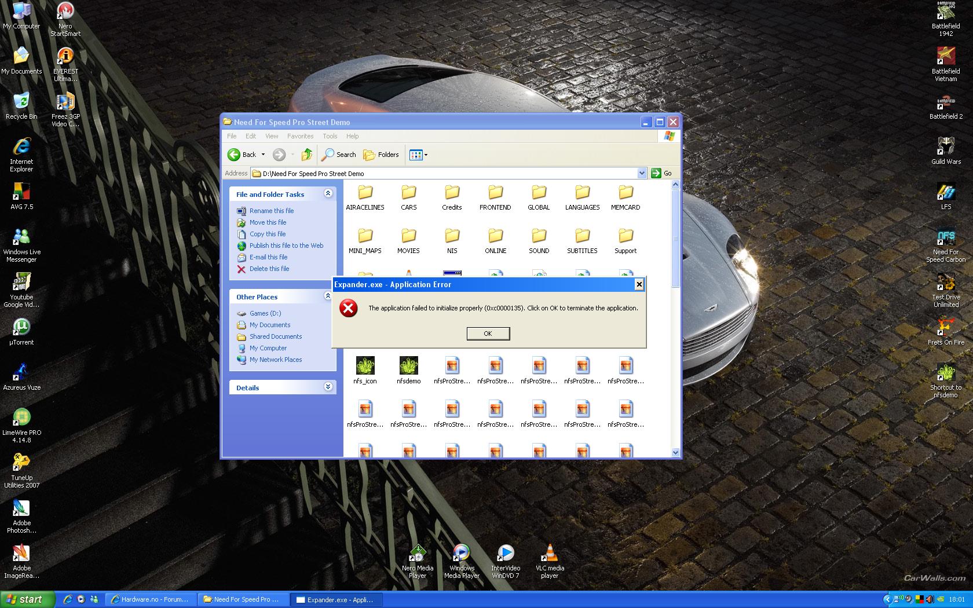Screen dimensions: 973x608
Task: Open the Recycle Bin desktop icon
Action: 21,105
